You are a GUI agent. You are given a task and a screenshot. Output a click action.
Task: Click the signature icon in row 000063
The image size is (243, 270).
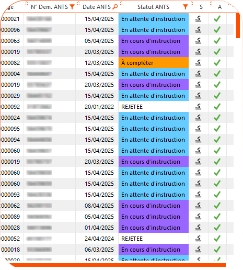pos(198,41)
